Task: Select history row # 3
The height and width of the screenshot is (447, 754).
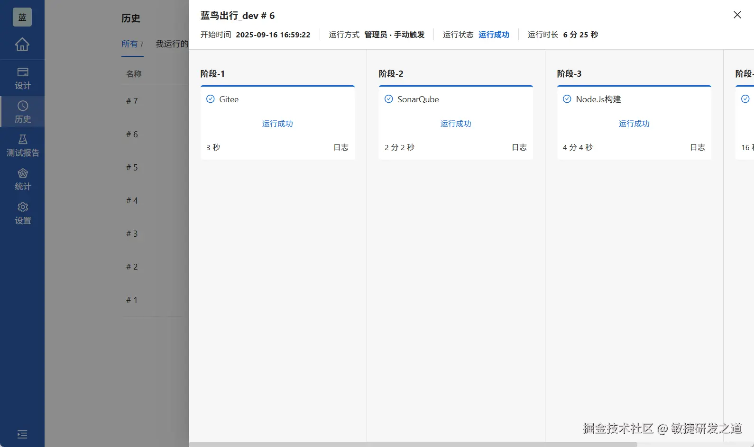Action: click(x=132, y=233)
